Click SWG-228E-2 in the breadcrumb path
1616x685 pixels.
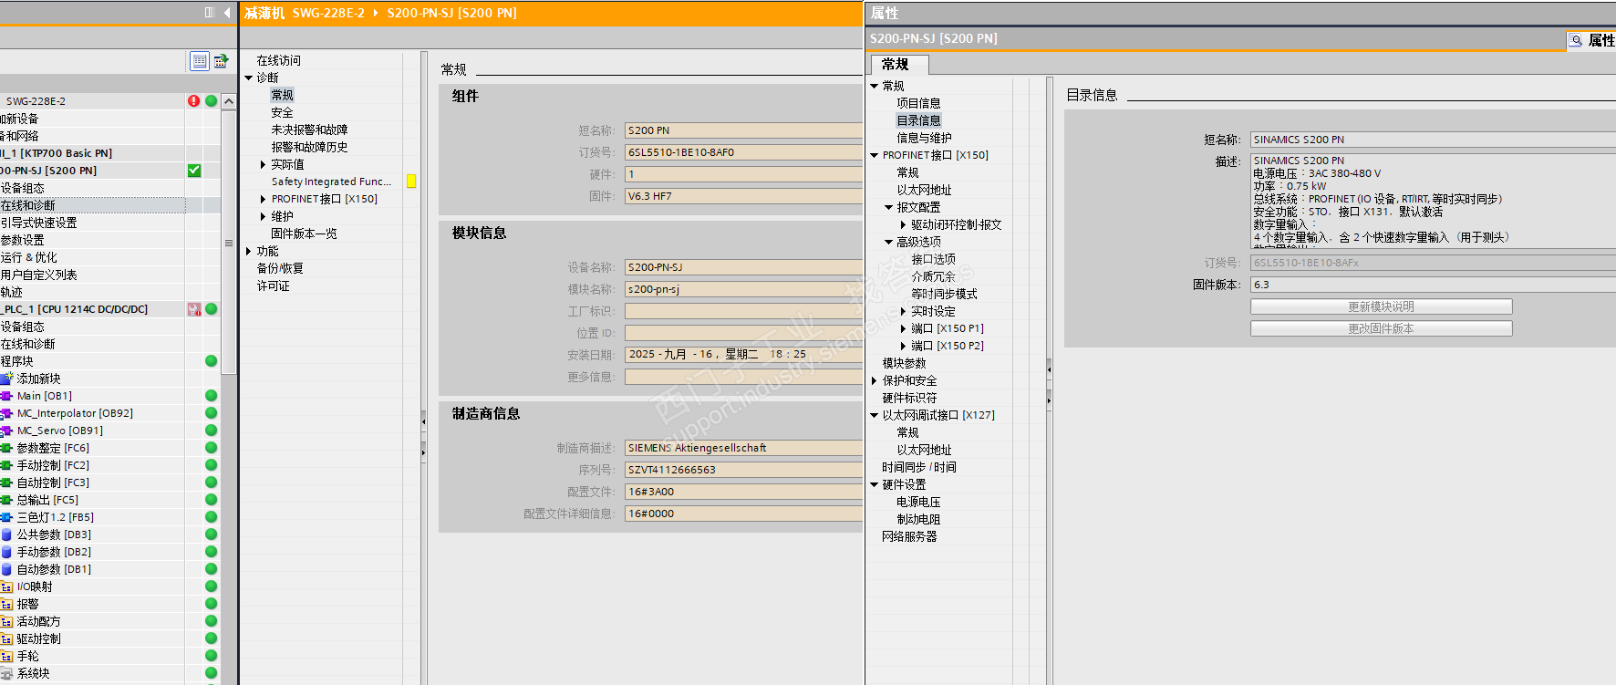[328, 13]
